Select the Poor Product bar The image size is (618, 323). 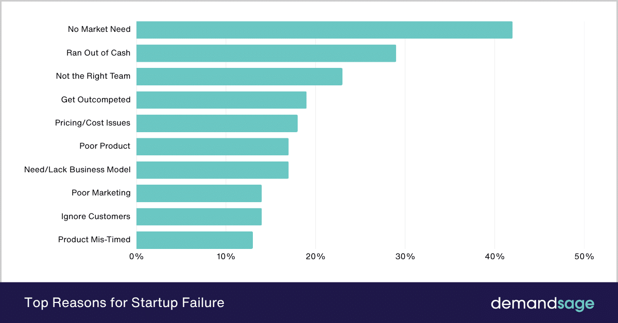pyautogui.click(x=212, y=147)
